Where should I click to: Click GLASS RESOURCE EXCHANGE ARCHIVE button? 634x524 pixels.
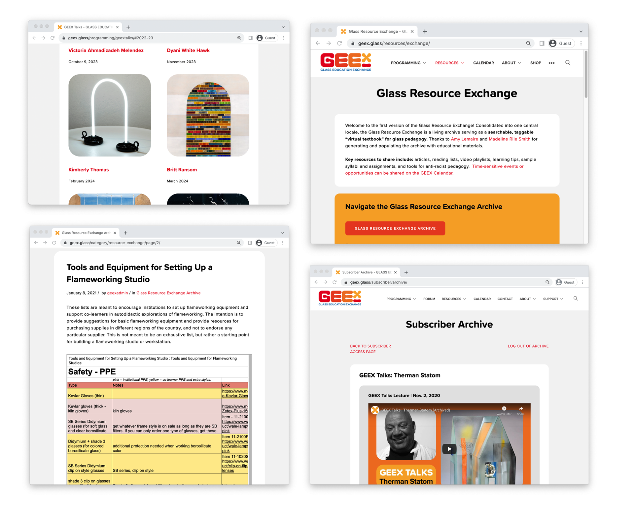(395, 228)
